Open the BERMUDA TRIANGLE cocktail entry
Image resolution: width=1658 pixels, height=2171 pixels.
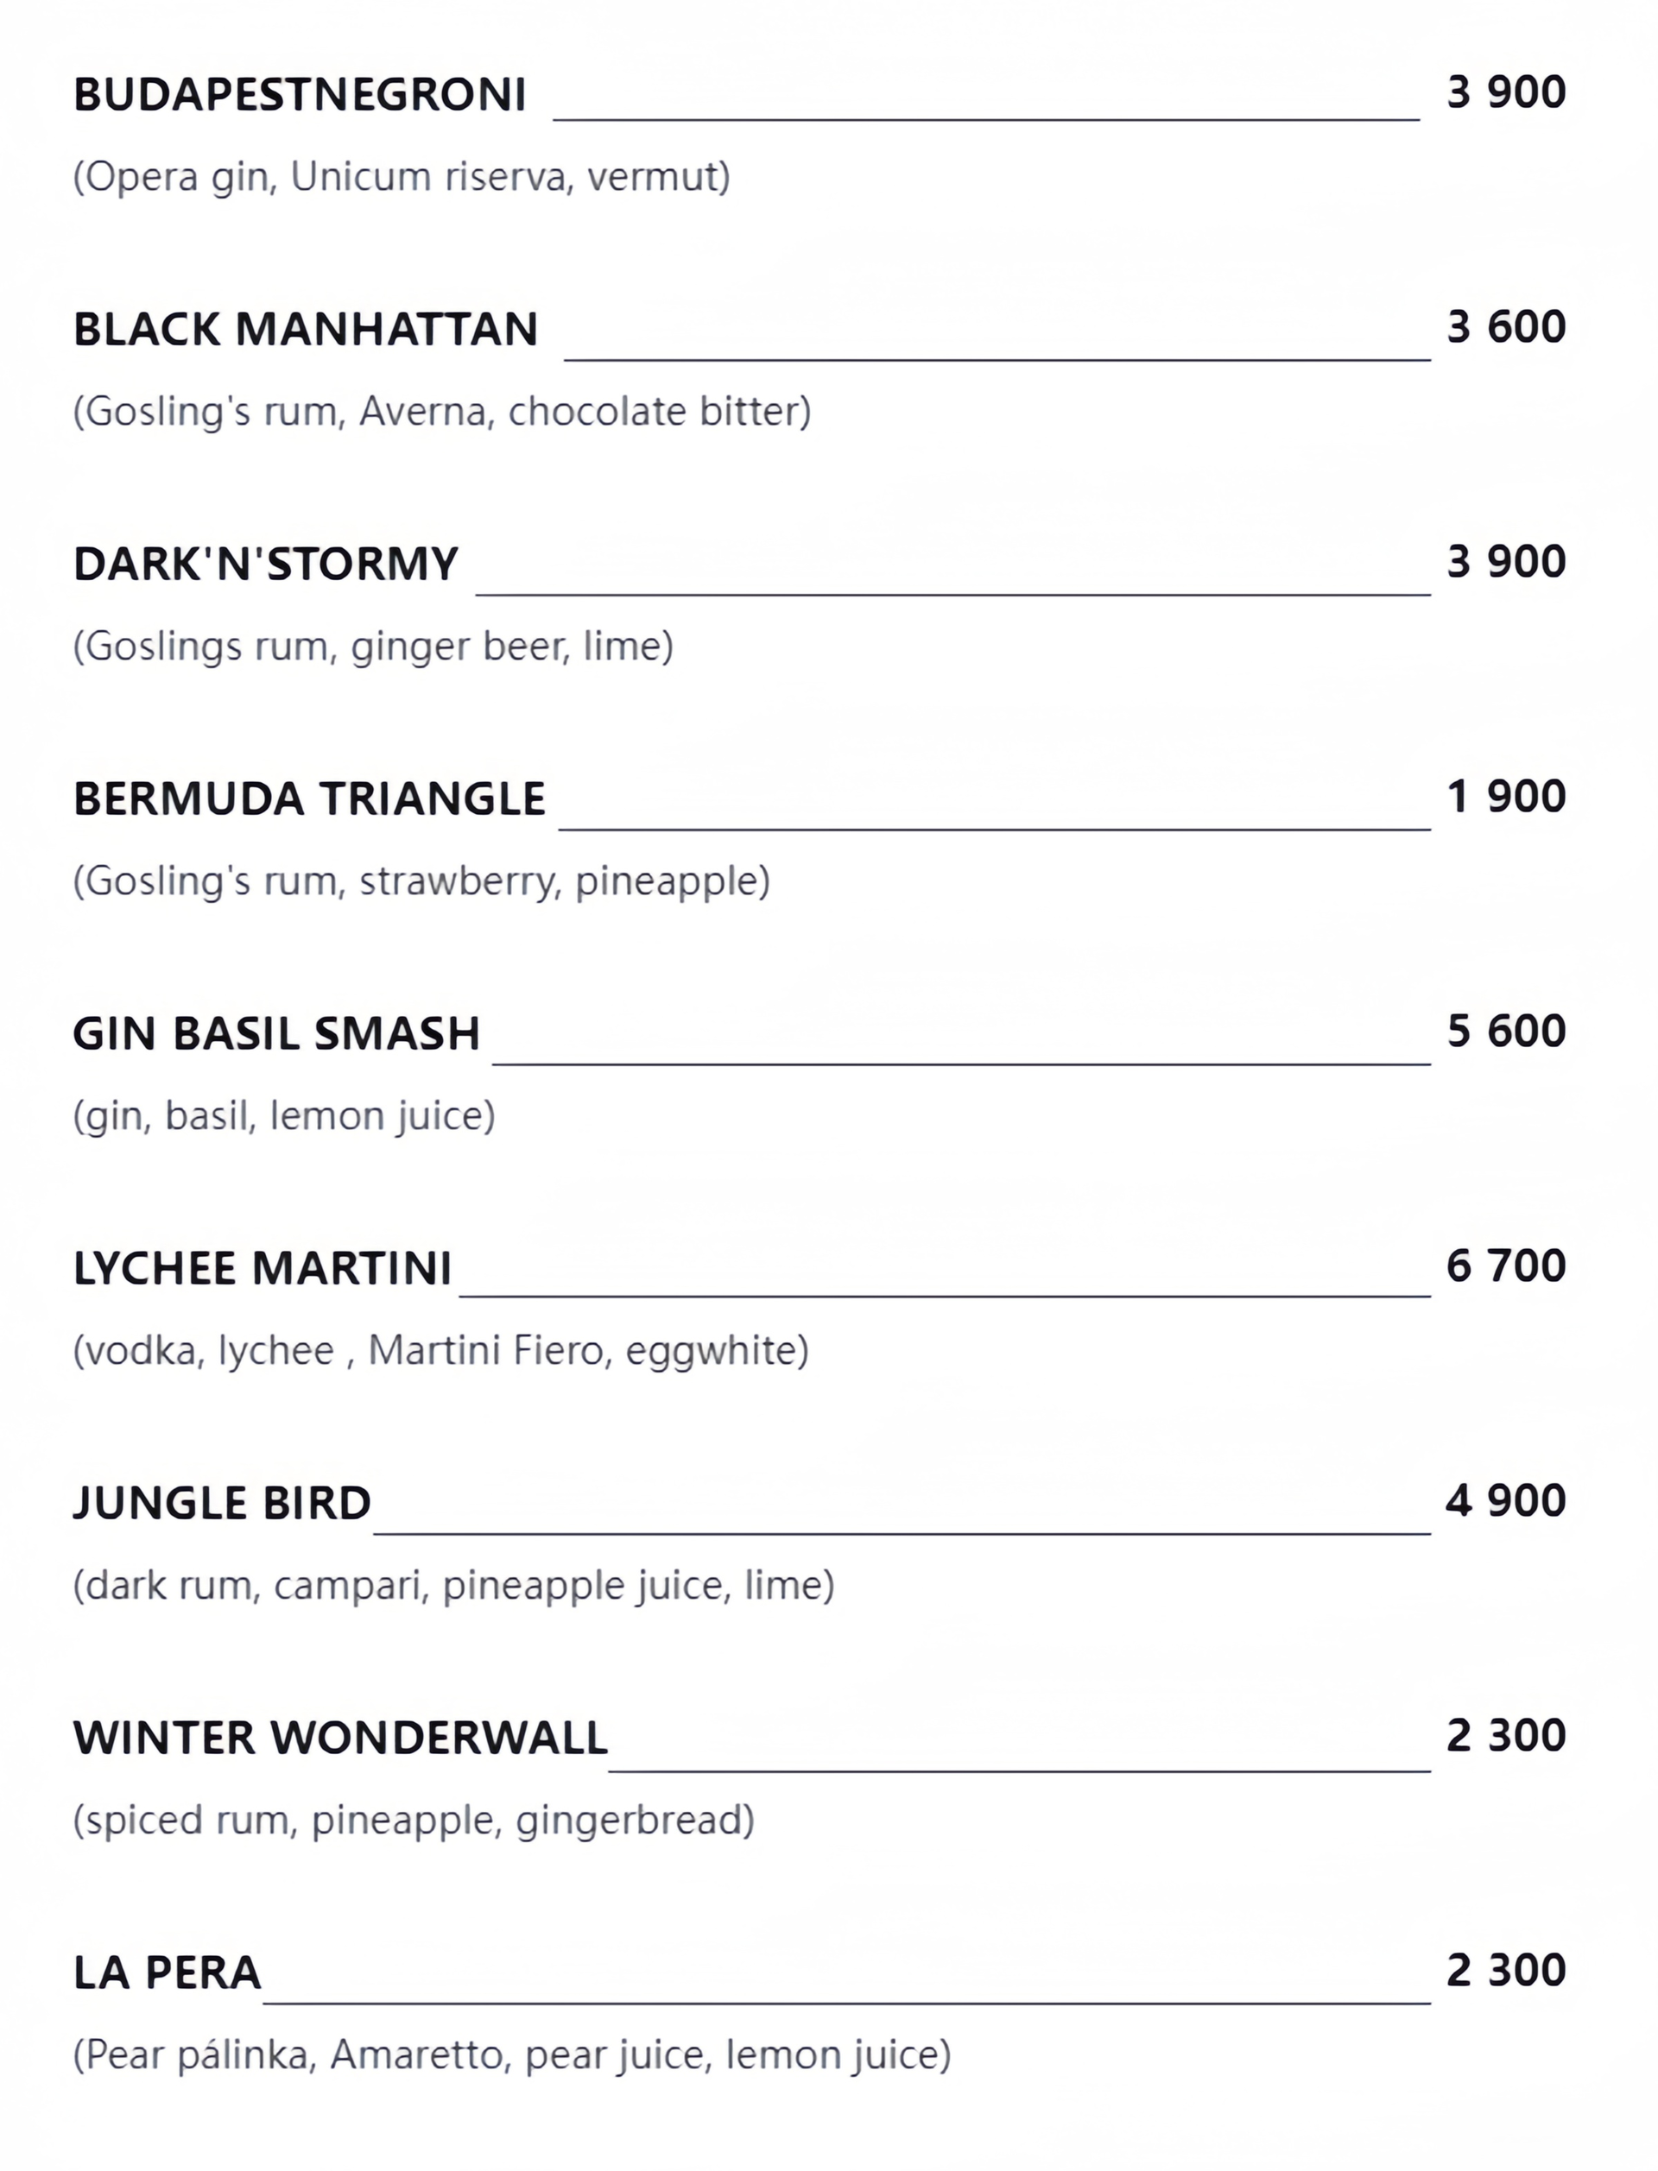pyautogui.click(x=309, y=799)
